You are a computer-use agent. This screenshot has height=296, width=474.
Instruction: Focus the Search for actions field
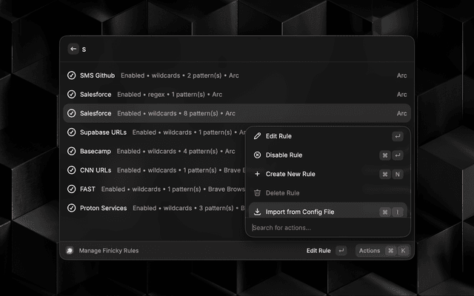click(x=328, y=228)
